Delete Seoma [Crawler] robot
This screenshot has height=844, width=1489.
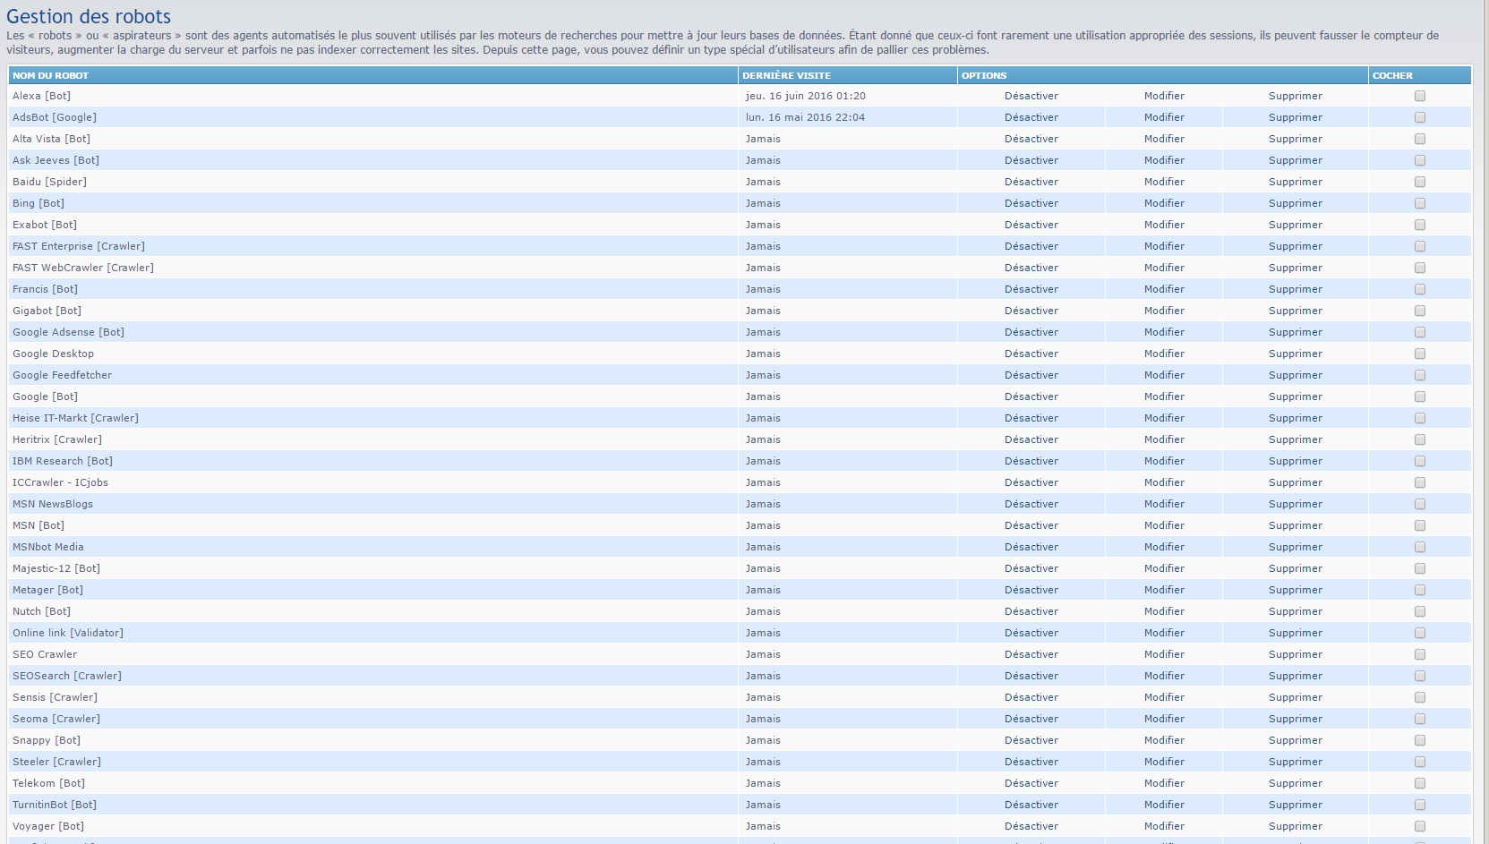1296,719
